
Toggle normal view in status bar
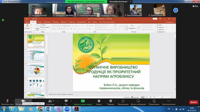coord(142,97)
